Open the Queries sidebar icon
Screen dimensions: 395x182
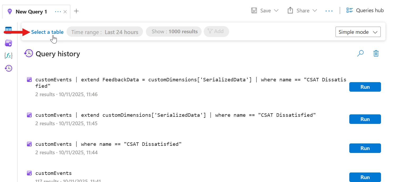click(x=8, y=43)
